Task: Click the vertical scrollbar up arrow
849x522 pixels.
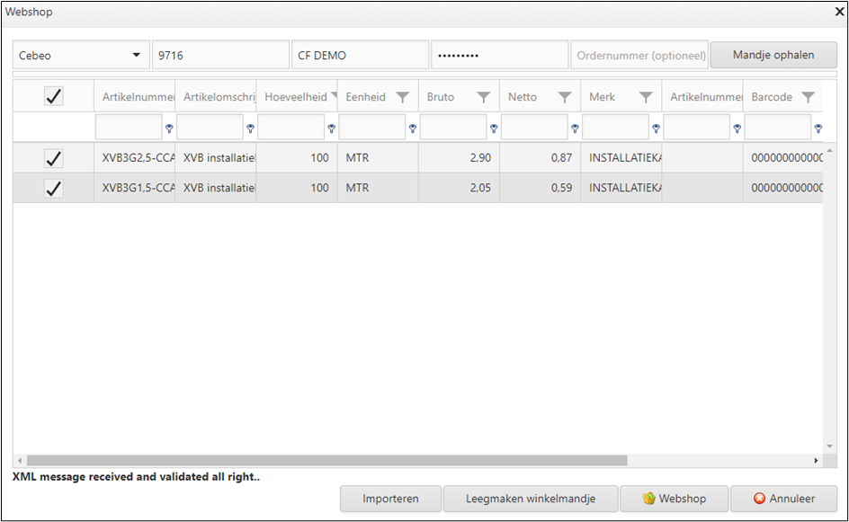Action: click(x=829, y=150)
